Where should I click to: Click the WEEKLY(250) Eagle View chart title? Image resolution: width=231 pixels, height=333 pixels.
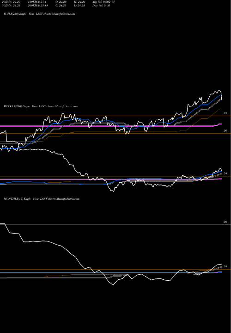click(x=41, y=106)
